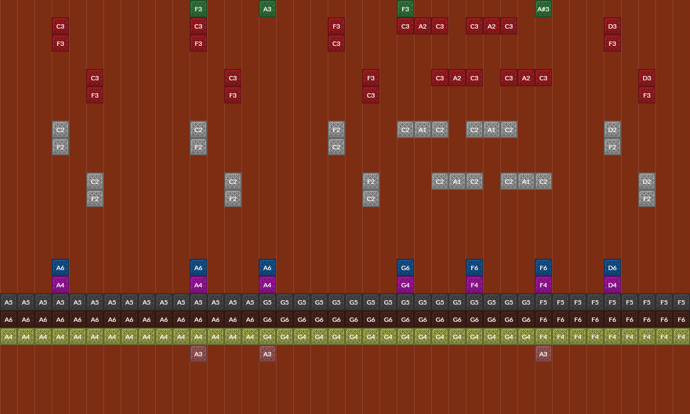This screenshot has width=690, height=414.
Task: Click the dark red D3 note block
Action: point(612,26)
